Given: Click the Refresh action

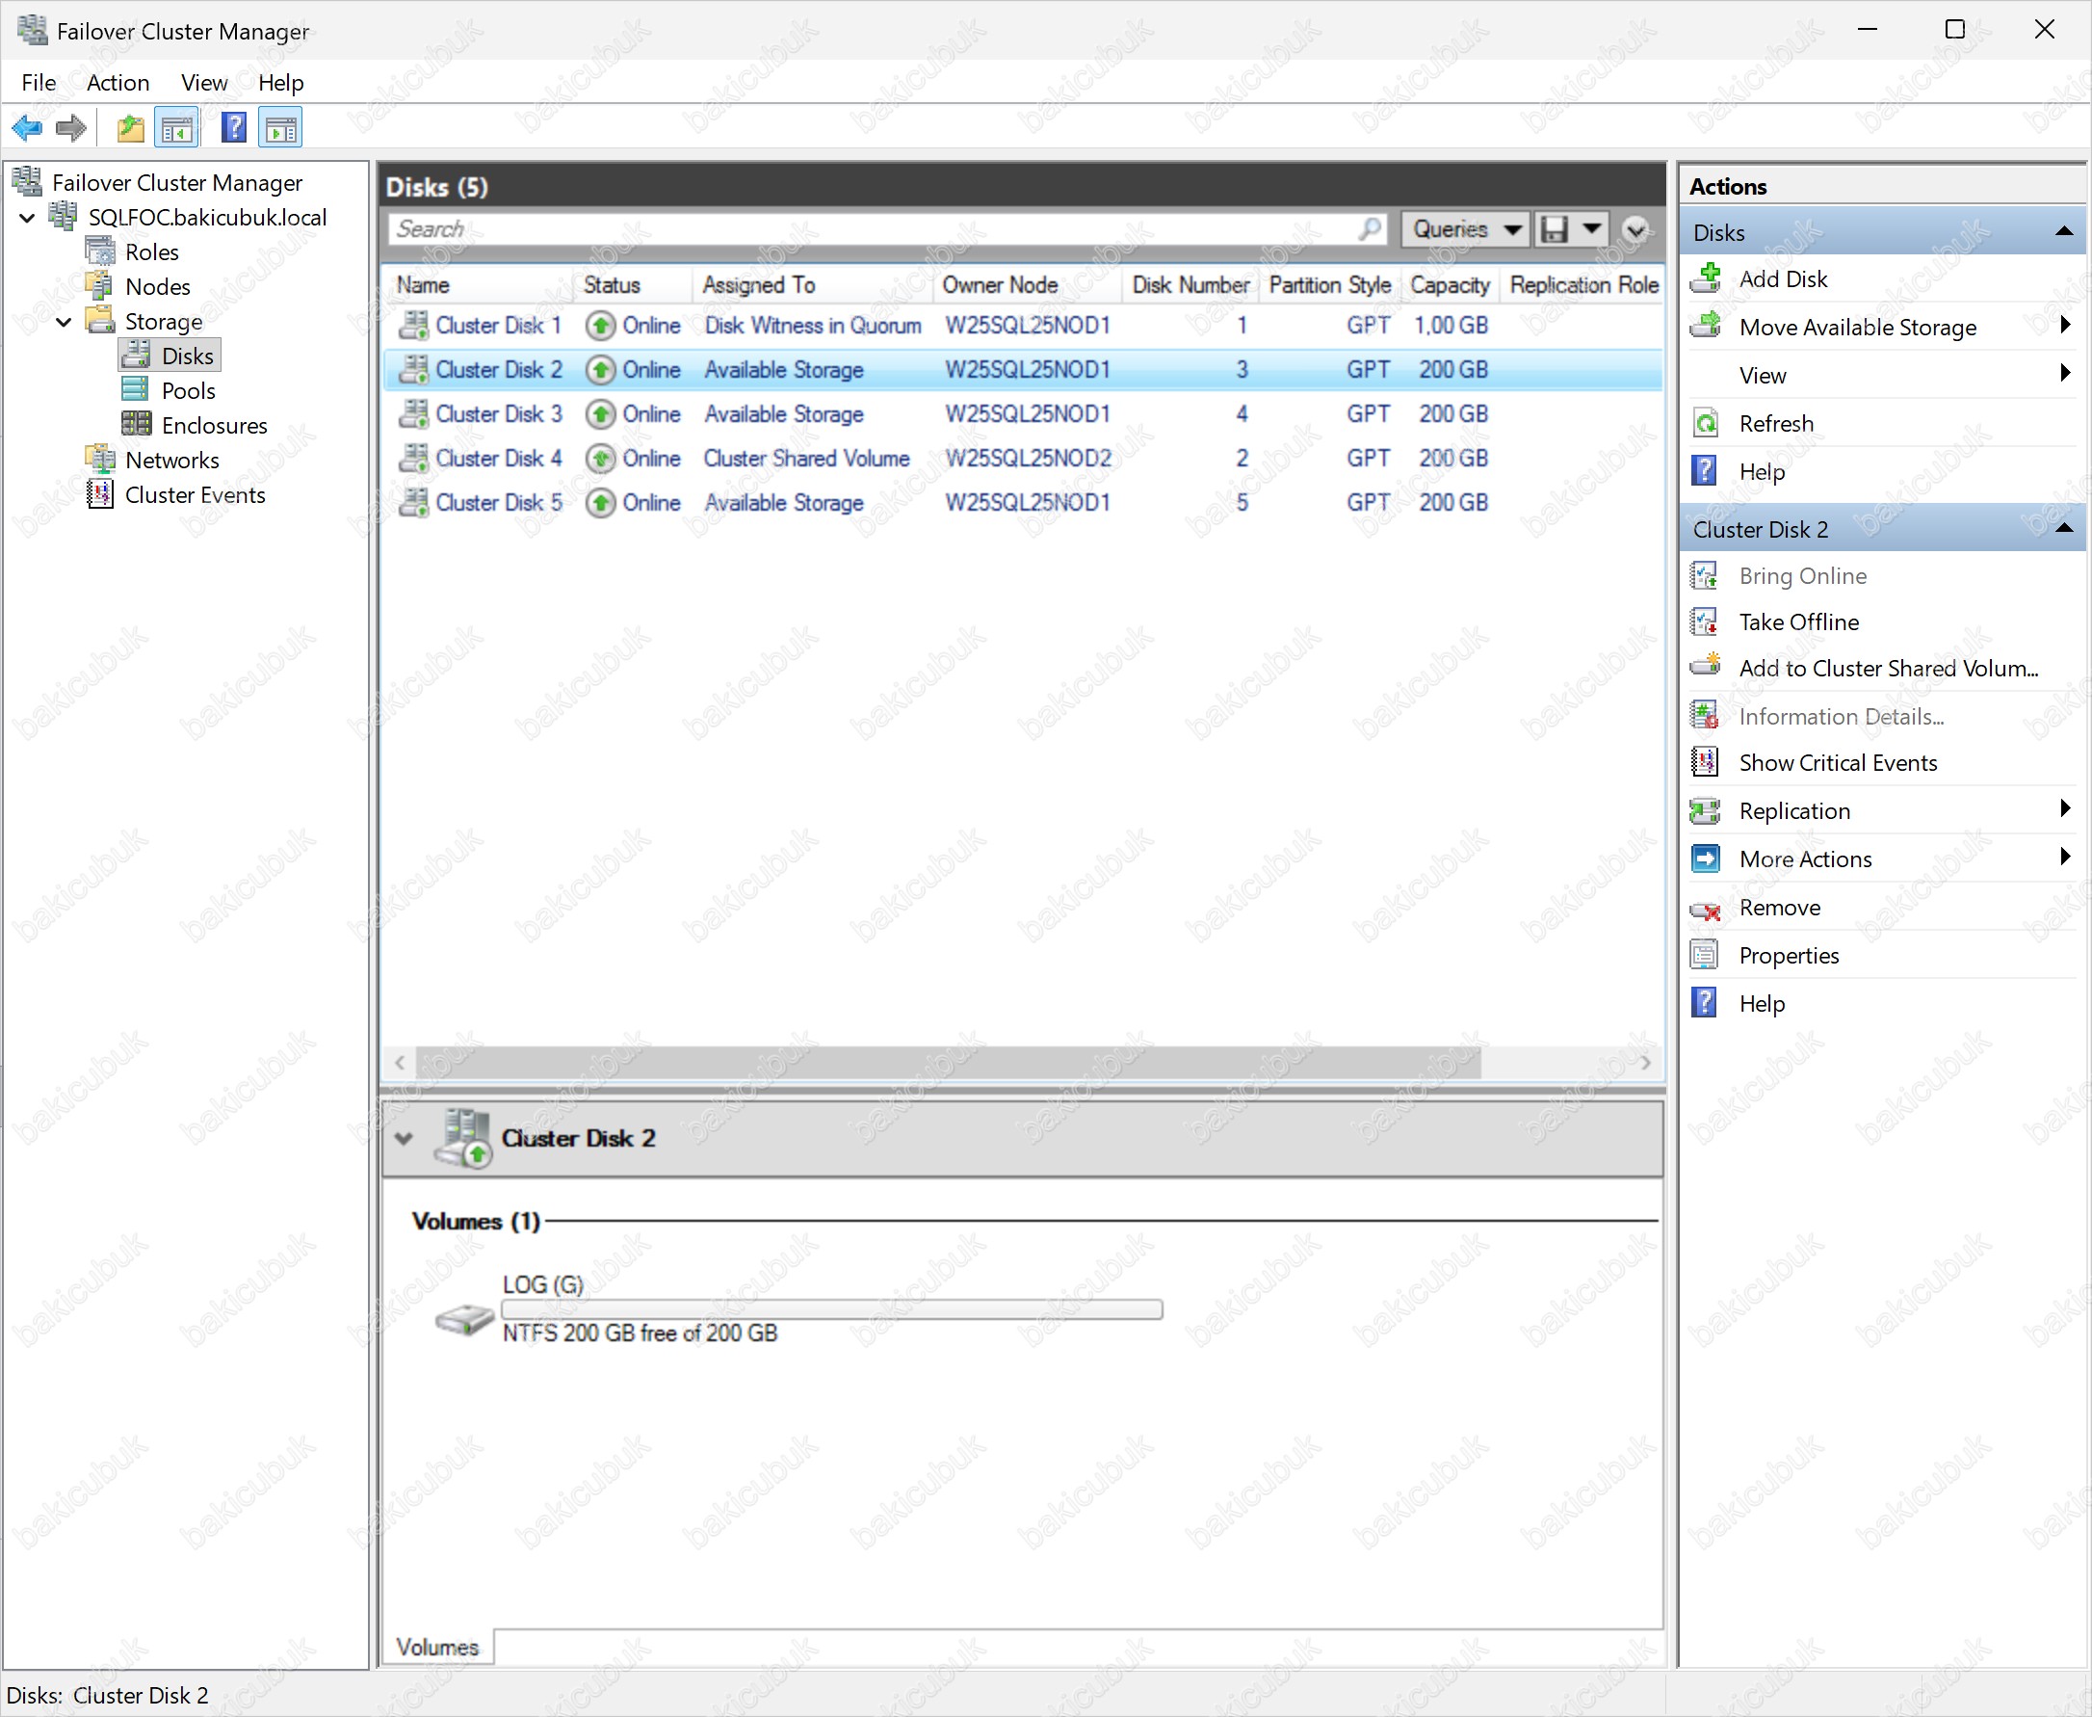Looking at the screenshot, I should [1776, 423].
